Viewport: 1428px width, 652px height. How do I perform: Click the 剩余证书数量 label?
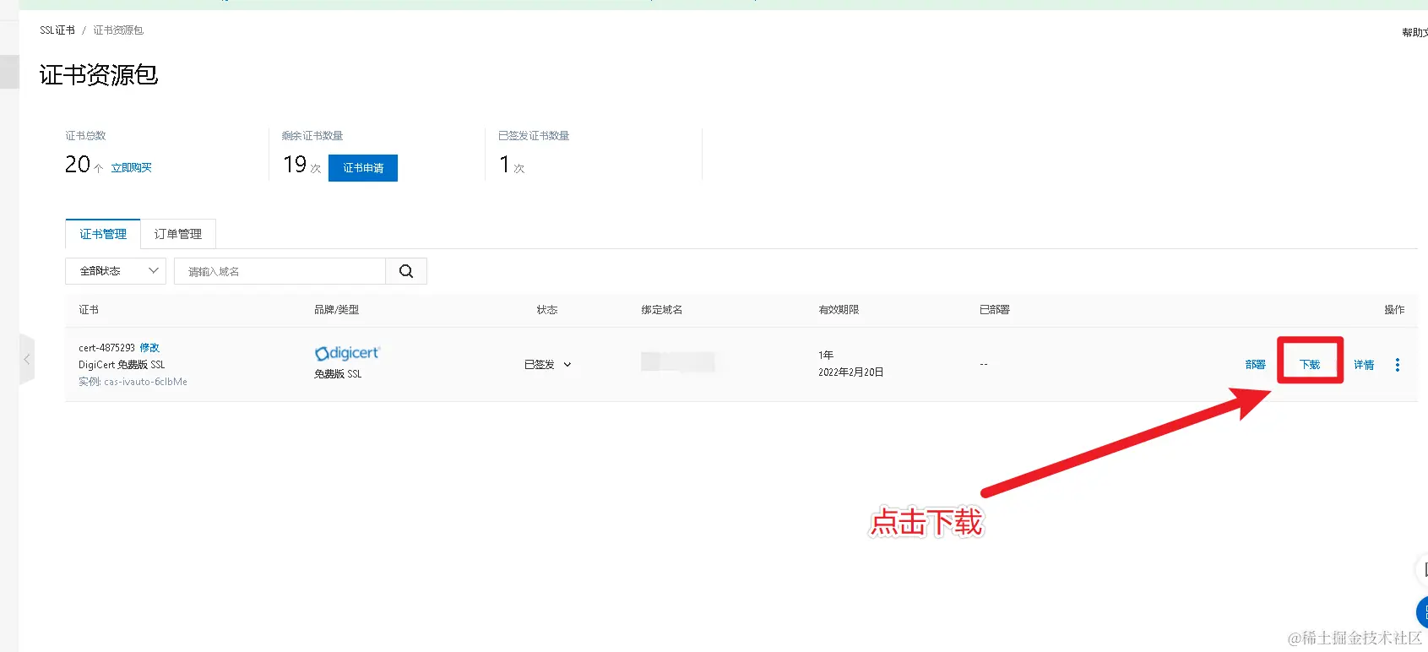coord(312,136)
